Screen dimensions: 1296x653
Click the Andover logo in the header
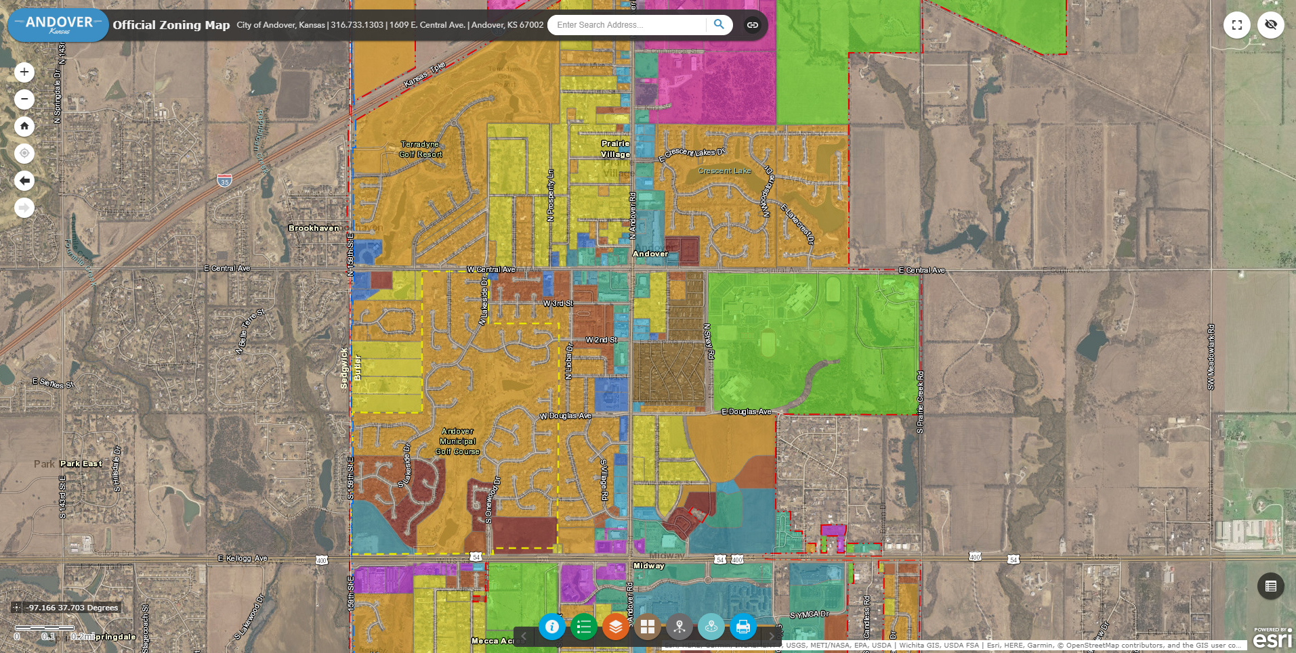tap(58, 24)
